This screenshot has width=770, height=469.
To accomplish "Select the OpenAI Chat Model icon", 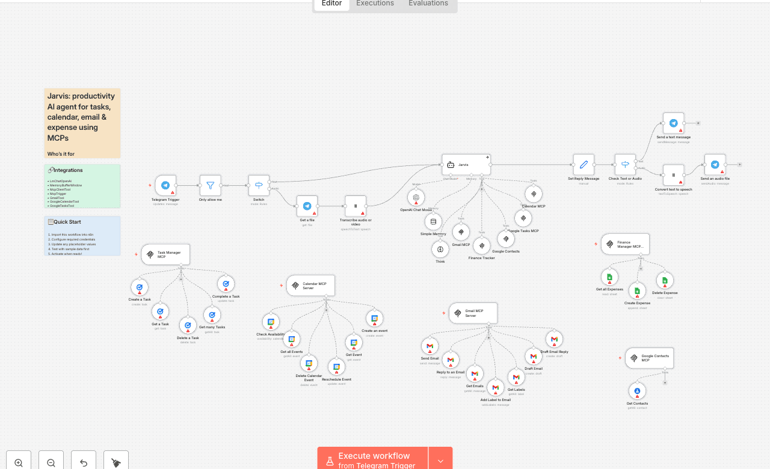I will pos(416,197).
